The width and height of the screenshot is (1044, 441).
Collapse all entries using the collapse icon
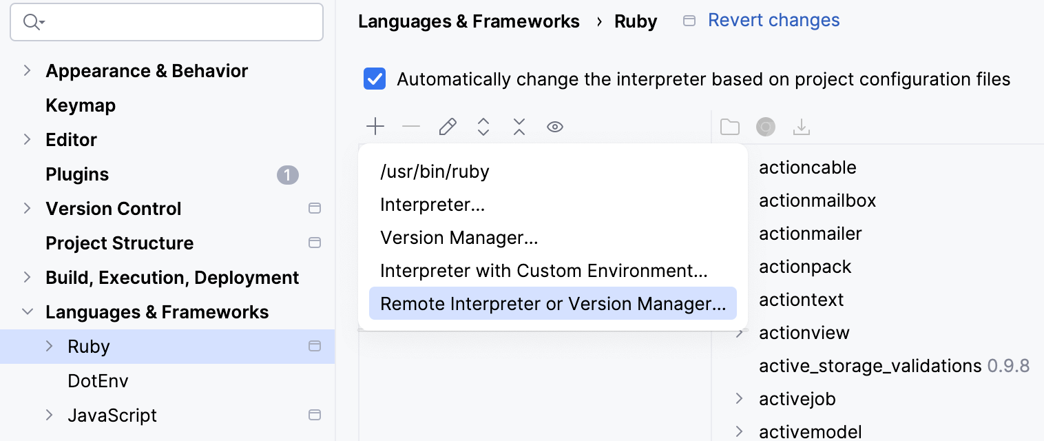click(x=519, y=126)
